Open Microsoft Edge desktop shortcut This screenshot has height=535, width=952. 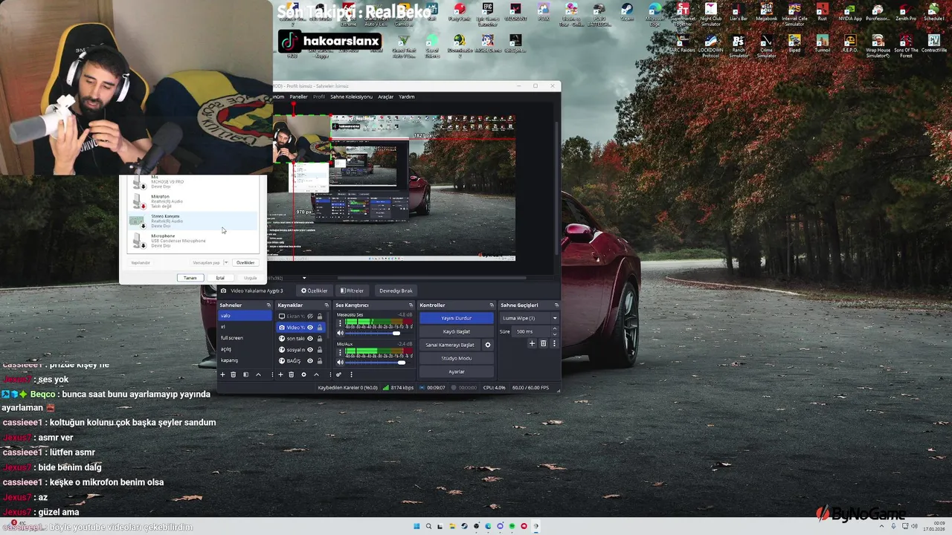tap(655, 16)
